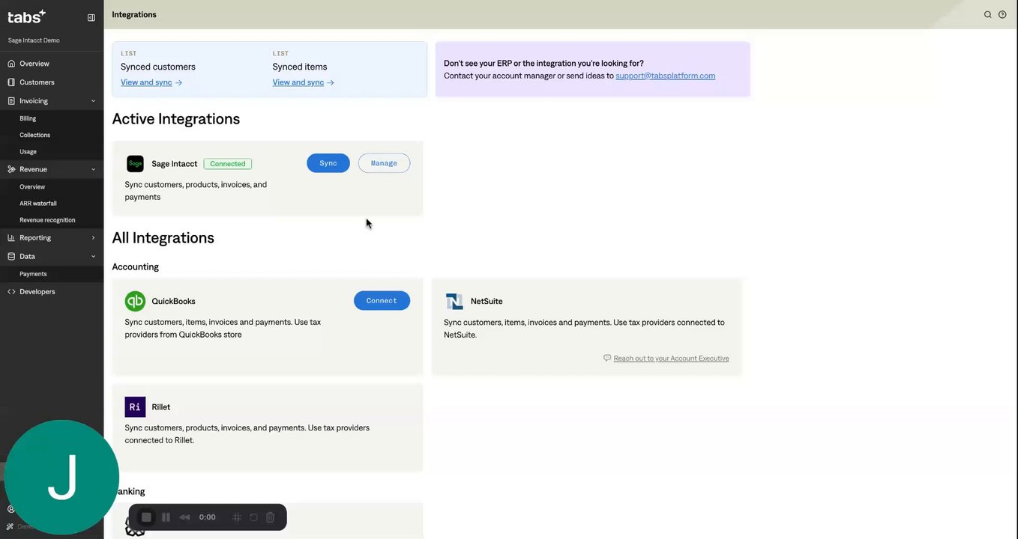Viewport: 1018px width, 539px height.
Task: Open search with the magnifier icon
Action: pyautogui.click(x=987, y=14)
